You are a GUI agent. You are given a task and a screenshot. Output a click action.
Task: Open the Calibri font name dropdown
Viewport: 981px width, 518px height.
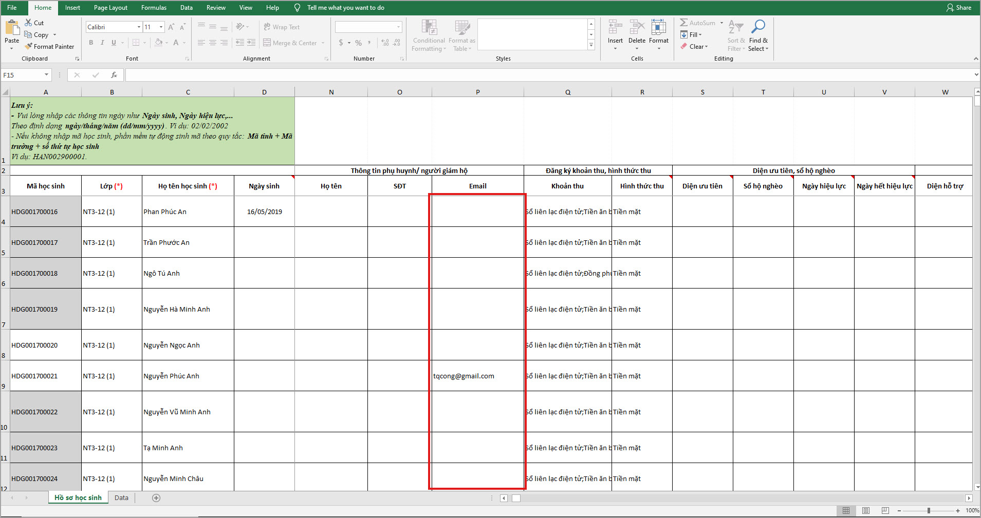(139, 27)
